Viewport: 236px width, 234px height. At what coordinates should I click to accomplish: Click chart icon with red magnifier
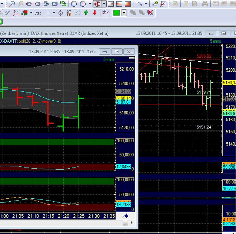point(163,4)
